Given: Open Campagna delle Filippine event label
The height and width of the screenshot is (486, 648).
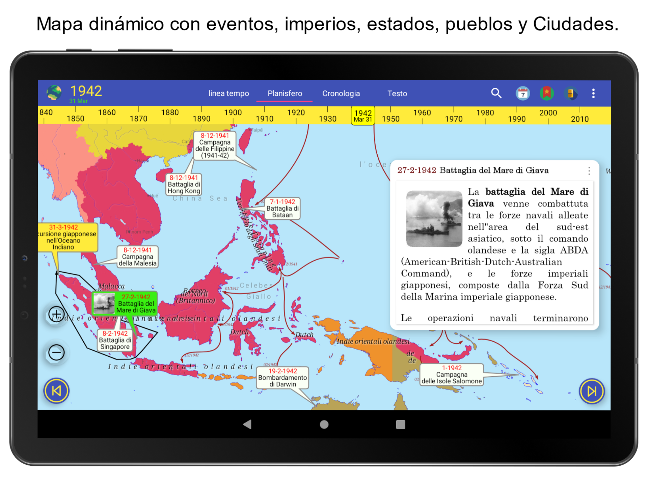Looking at the screenshot, I should [x=215, y=145].
